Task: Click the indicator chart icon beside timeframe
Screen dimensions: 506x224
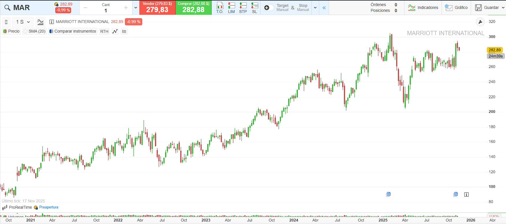Action: (x=40, y=22)
